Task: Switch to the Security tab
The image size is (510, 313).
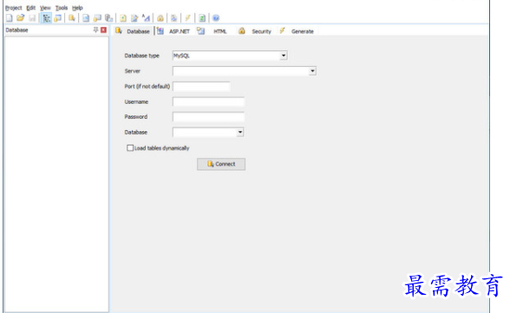Action: click(255, 31)
